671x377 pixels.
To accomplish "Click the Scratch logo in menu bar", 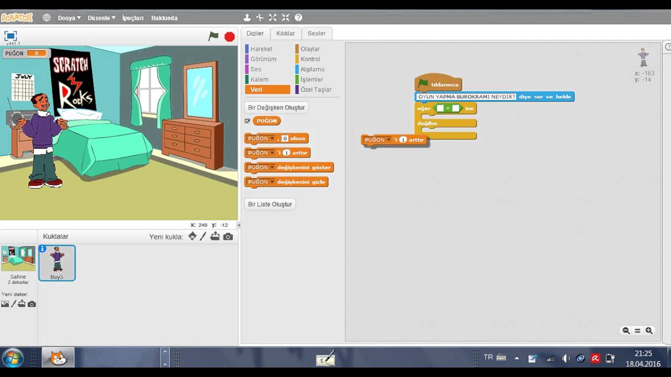I will click(x=17, y=17).
